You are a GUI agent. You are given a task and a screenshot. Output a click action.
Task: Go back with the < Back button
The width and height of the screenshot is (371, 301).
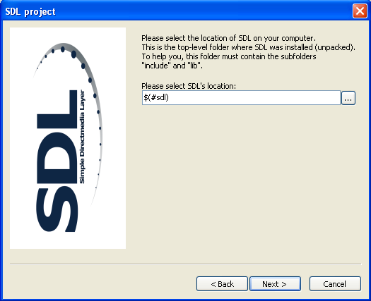click(x=222, y=284)
